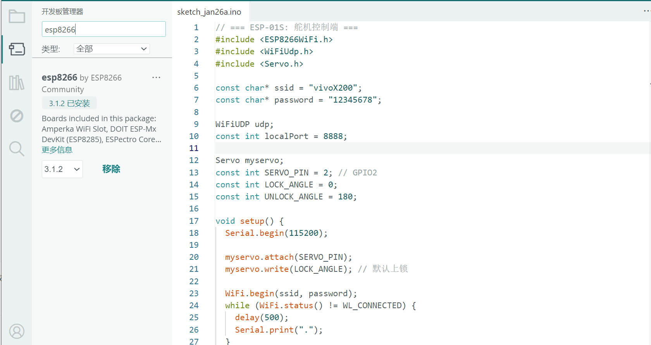Click line number 17 in the gutter
This screenshot has height=345, width=651.
click(194, 221)
